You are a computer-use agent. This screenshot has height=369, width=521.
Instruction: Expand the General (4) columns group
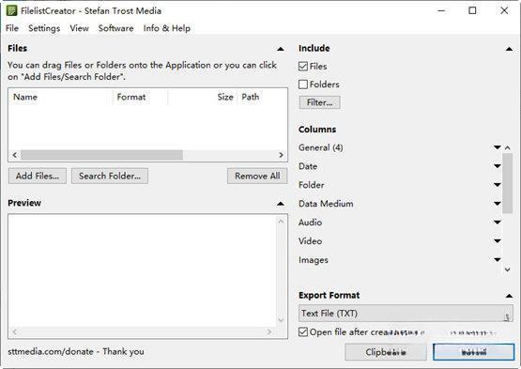498,147
